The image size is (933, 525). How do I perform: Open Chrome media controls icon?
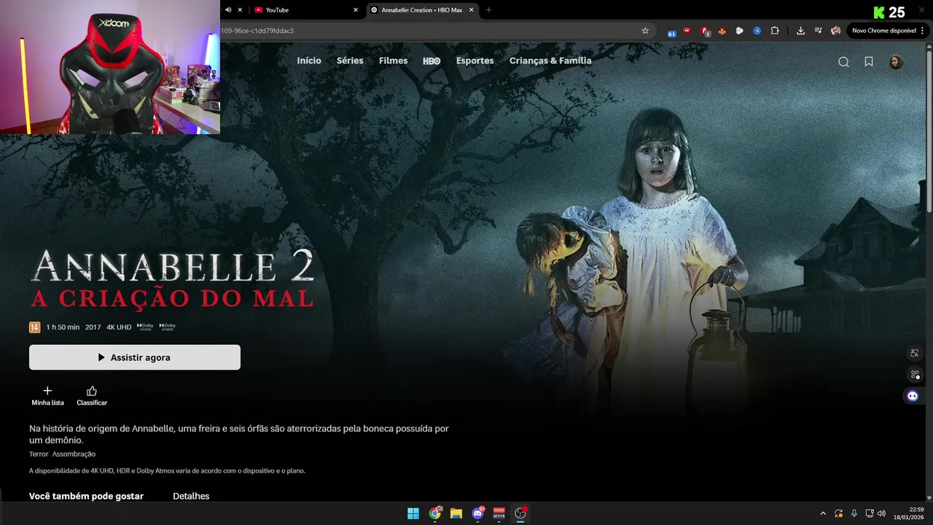tap(818, 31)
